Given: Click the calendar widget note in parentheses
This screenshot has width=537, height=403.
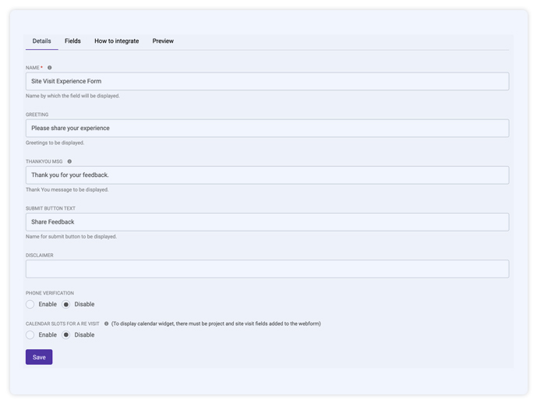Looking at the screenshot, I should coord(216,324).
